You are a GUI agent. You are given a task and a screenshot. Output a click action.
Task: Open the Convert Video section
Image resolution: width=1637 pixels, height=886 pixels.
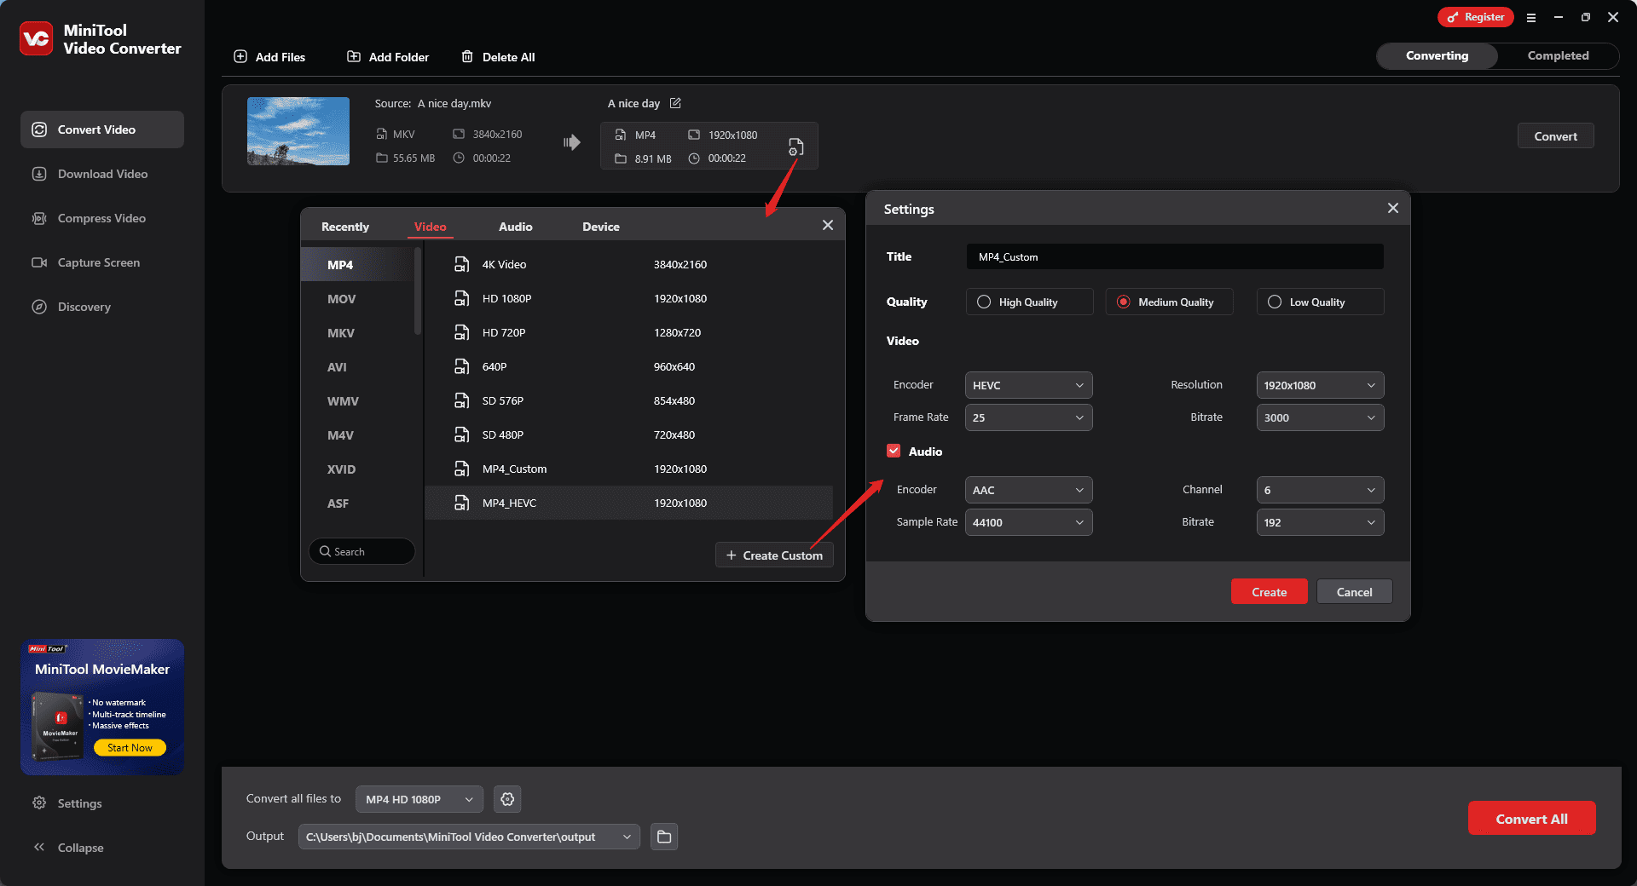pyautogui.click(x=102, y=129)
